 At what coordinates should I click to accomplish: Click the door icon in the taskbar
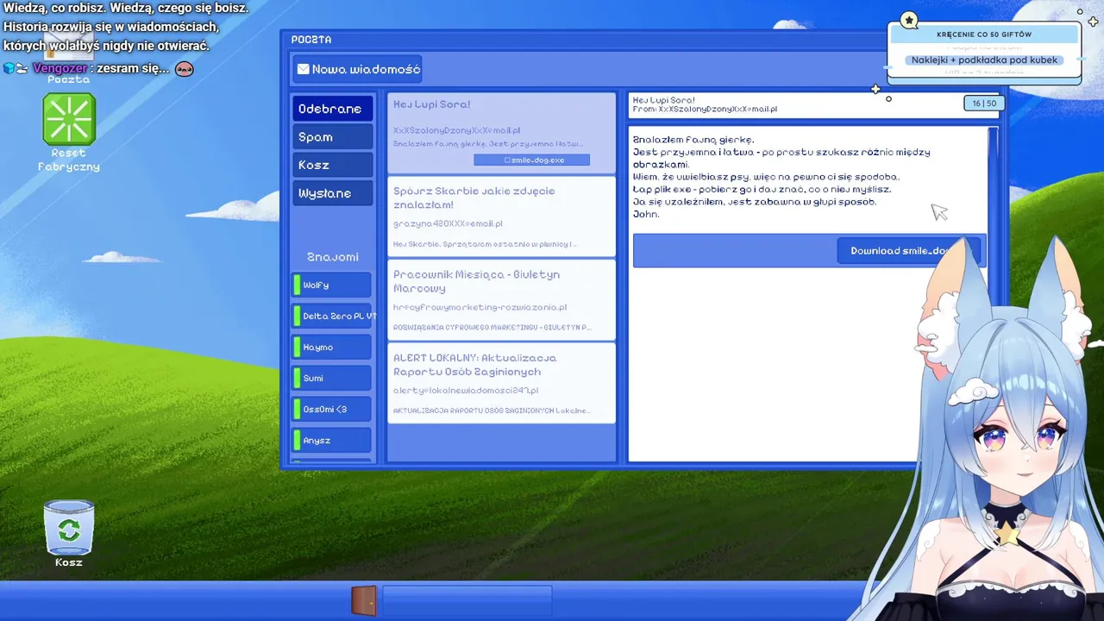pos(364,600)
